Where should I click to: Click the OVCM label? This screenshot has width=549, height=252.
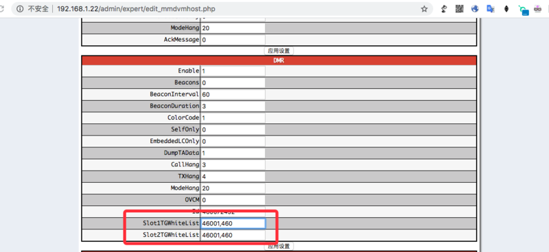pos(192,200)
